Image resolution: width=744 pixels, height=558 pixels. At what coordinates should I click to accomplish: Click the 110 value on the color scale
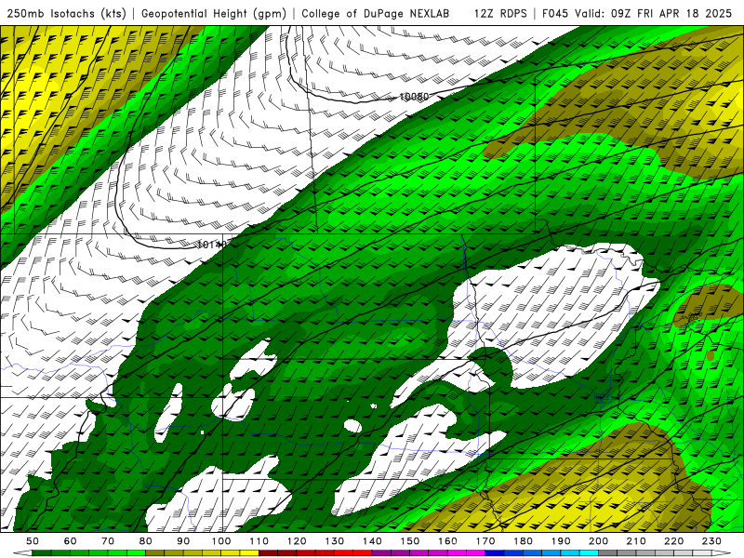[259, 541]
